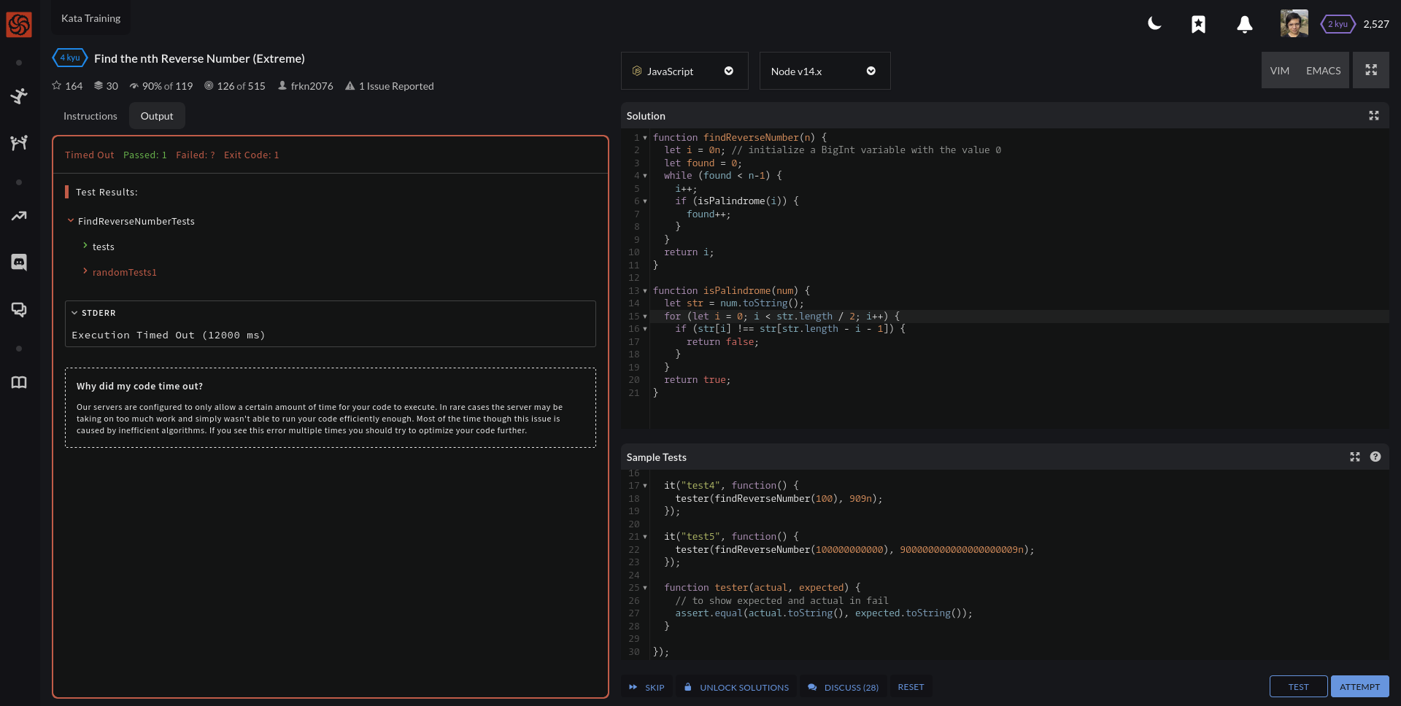Expand the randomTests1 result

pos(124,272)
